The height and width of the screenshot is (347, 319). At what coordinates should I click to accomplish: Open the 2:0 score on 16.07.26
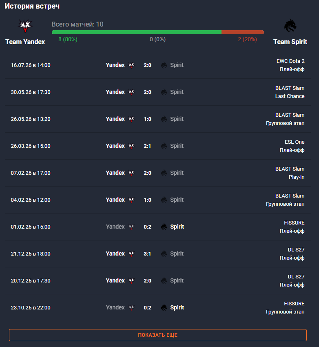coord(147,65)
